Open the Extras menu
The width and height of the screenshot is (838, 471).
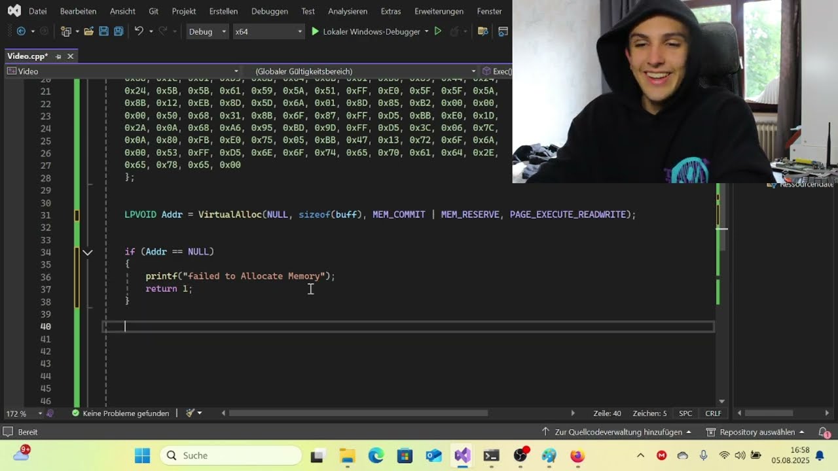391,11
